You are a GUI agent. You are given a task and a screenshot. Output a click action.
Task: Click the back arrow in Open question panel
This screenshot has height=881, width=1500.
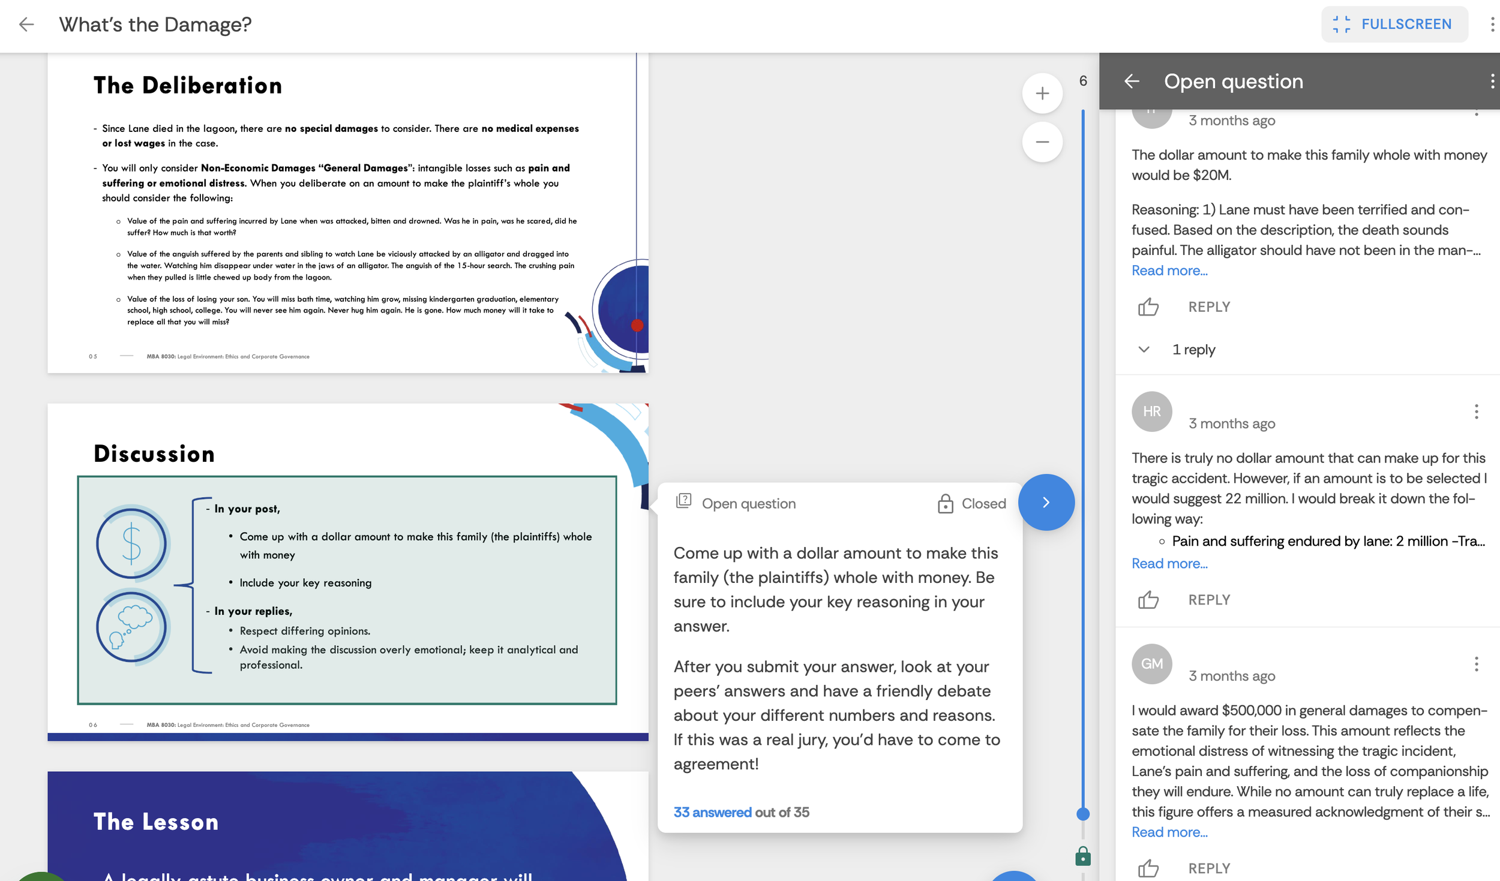pos(1132,81)
